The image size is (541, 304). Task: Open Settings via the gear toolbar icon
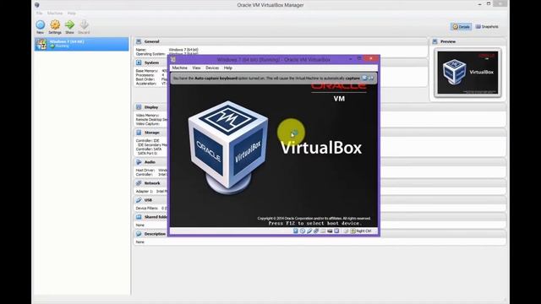pyautogui.click(x=55, y=24)
